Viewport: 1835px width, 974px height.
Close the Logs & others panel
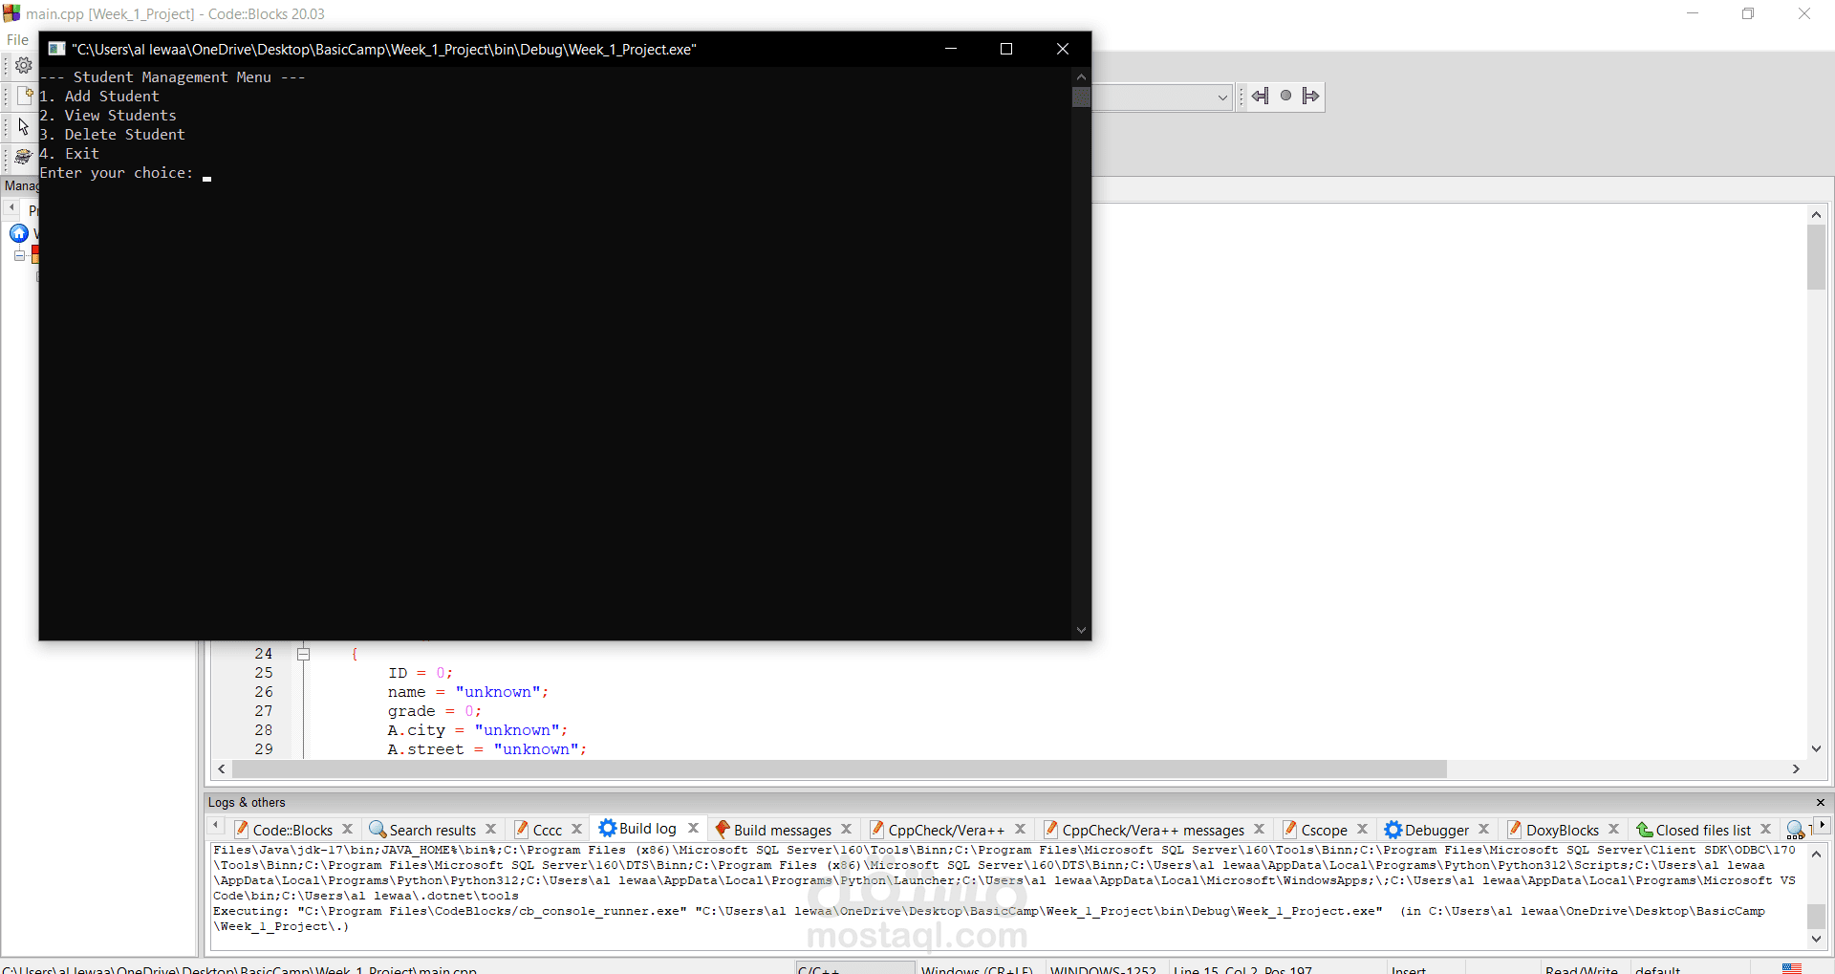(x=1820, y=803)
